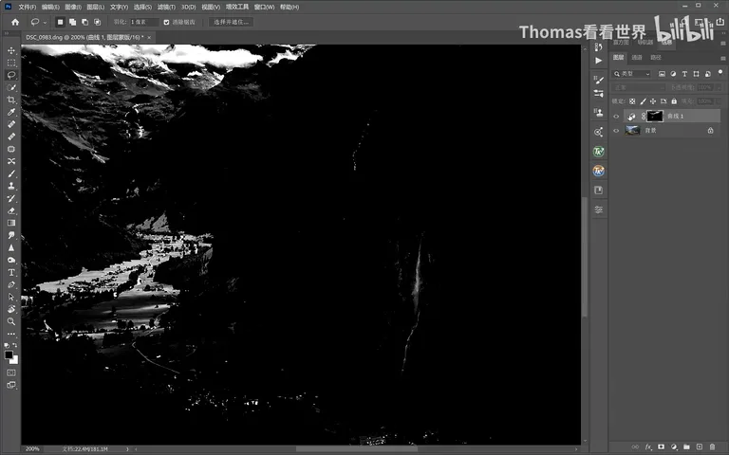Viewport: 729px width, 455px height.
Task: Select the Pen tool
Action: [11, 284]
